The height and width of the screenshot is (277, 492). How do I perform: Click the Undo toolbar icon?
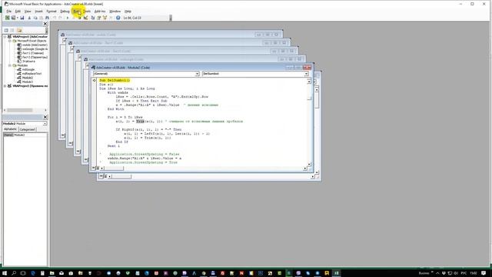(55, 18)
